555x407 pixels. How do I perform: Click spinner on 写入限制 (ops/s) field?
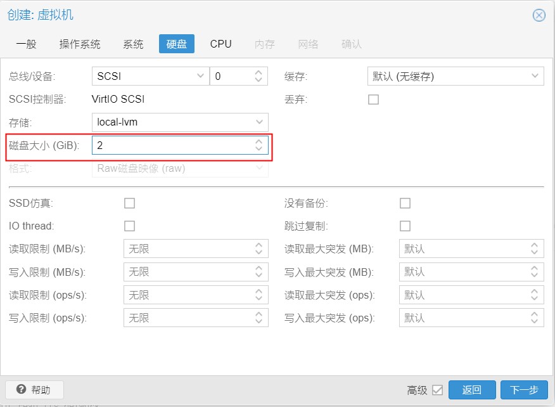coord(258,318)
